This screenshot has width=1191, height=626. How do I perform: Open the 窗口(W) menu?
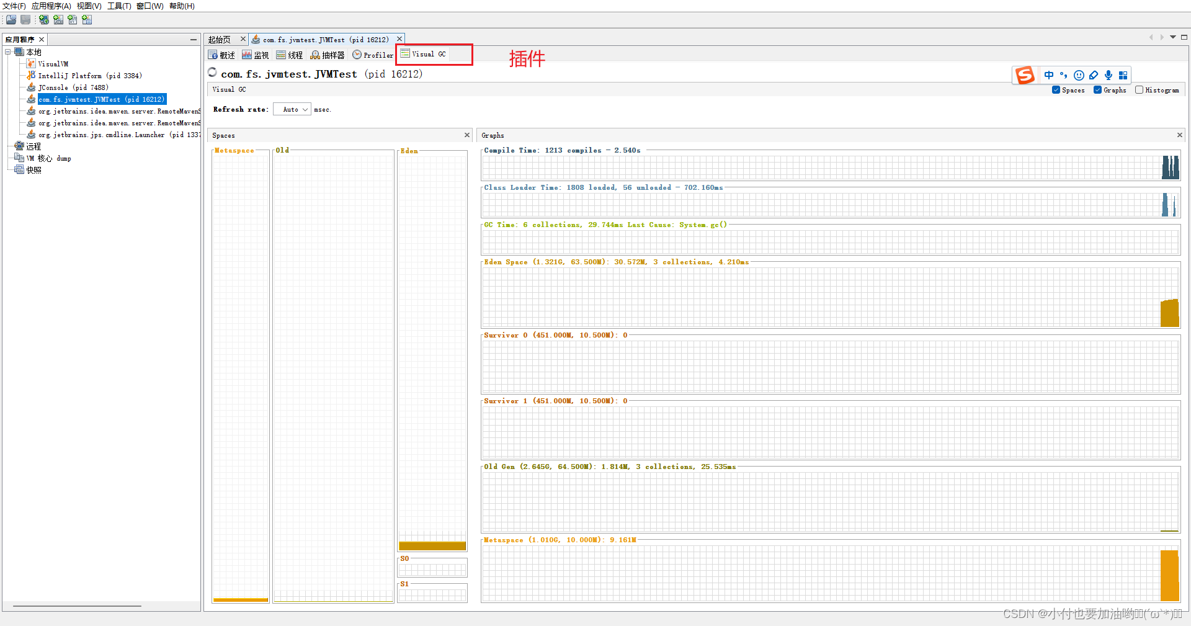click(150, 6)
